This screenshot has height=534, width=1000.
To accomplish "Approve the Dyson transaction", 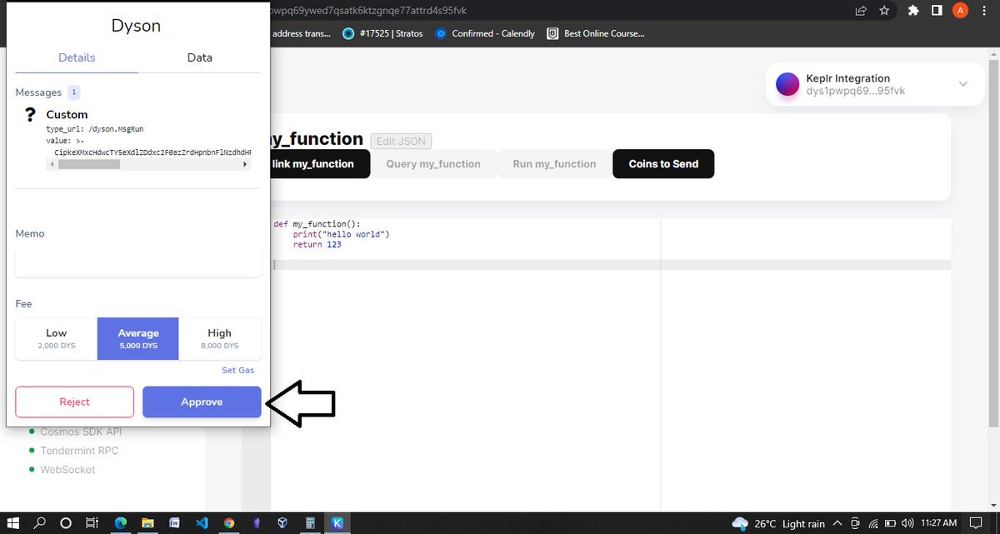I will (x=202, y=402).
